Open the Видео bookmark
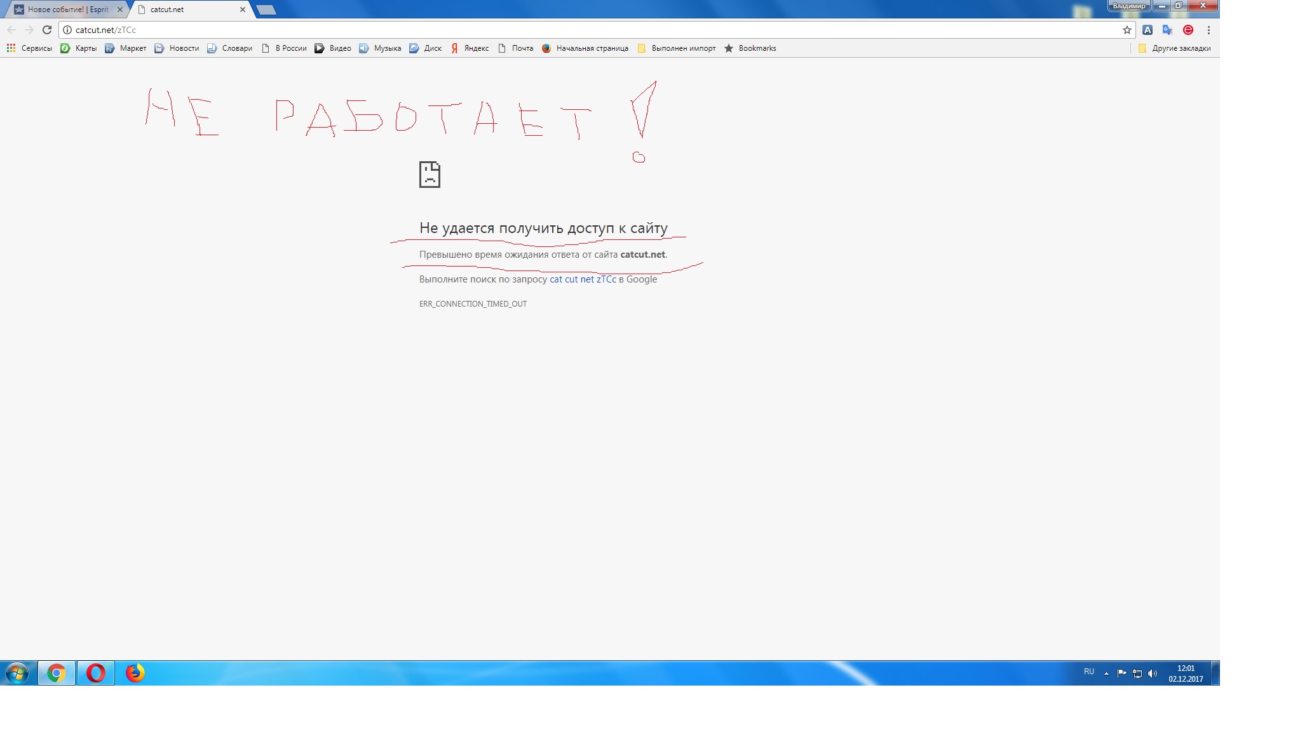 (x=333, y=48)
